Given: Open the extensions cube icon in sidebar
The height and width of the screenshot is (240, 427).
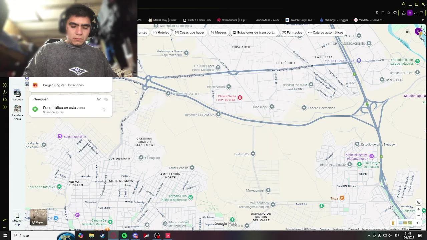Looking at the screenshot, I should (5, 100).
